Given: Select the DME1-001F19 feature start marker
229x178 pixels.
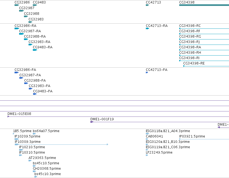Looking at the screenshot, I should [92, 122].
